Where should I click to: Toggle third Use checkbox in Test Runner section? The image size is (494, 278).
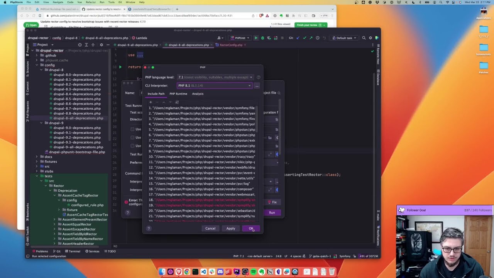click(x=132, y=146)
